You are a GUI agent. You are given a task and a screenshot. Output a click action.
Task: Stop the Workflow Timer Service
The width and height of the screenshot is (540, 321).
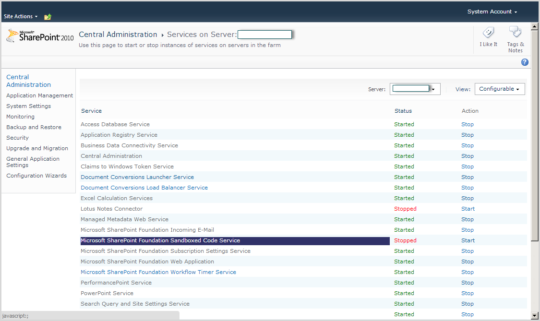(468, 272)
